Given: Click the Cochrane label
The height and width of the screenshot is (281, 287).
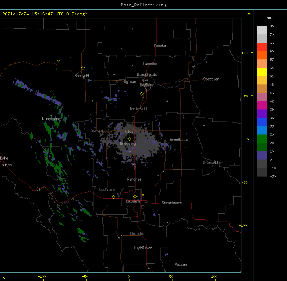Looking at the screenshot, I should [x=107, y=190].
